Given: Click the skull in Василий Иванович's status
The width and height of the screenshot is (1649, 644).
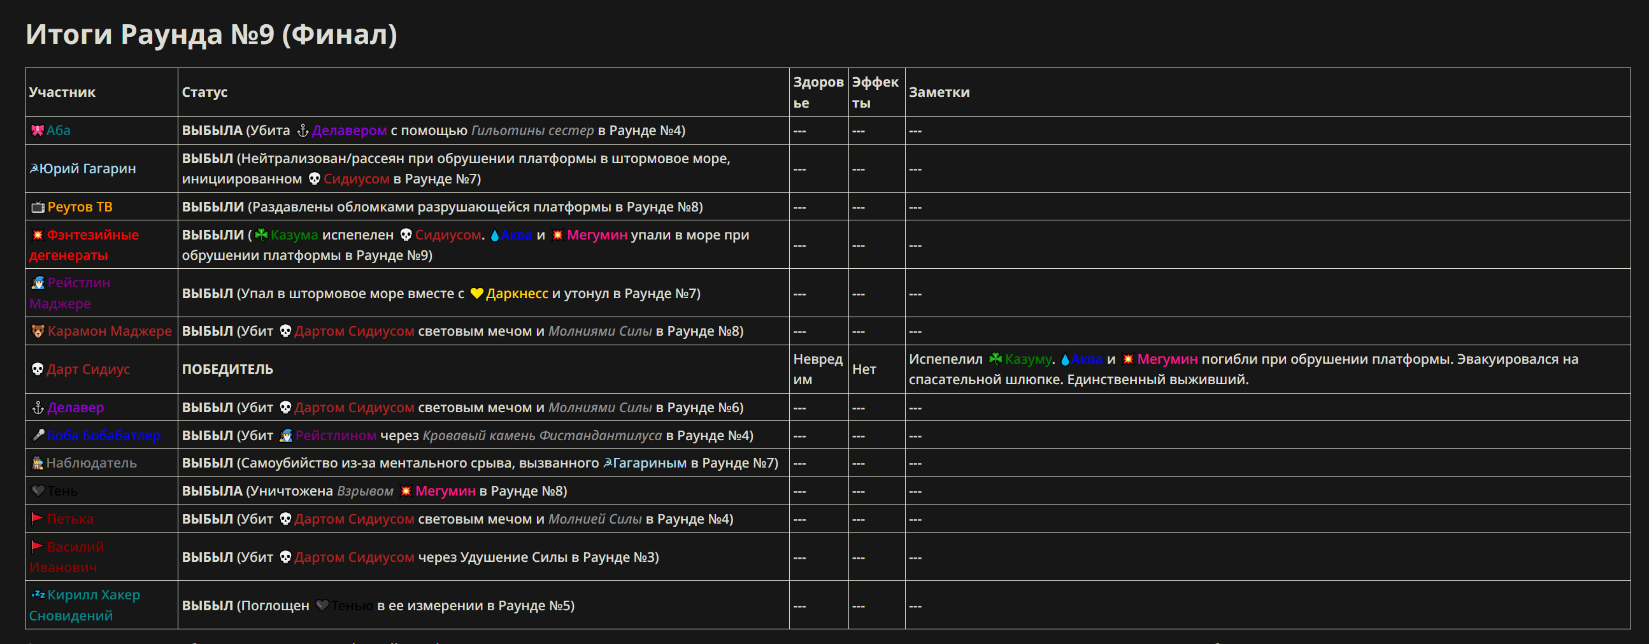Looking at the screenshot, I should [285, 557].
